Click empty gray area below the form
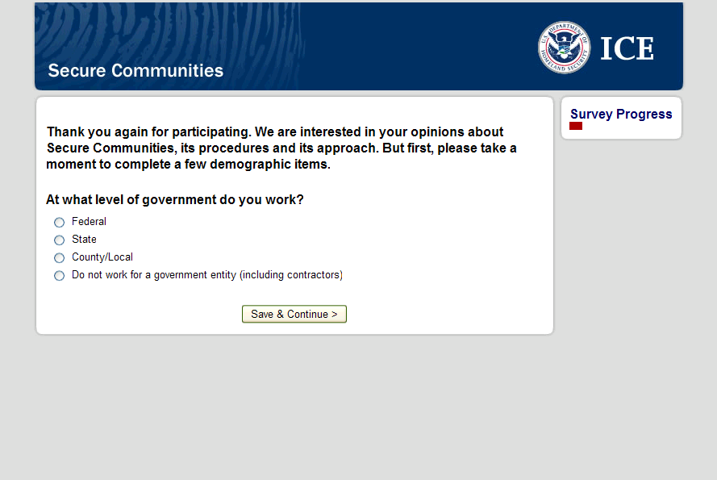Viewport: 717px width, 480px height. coord(323,403)
